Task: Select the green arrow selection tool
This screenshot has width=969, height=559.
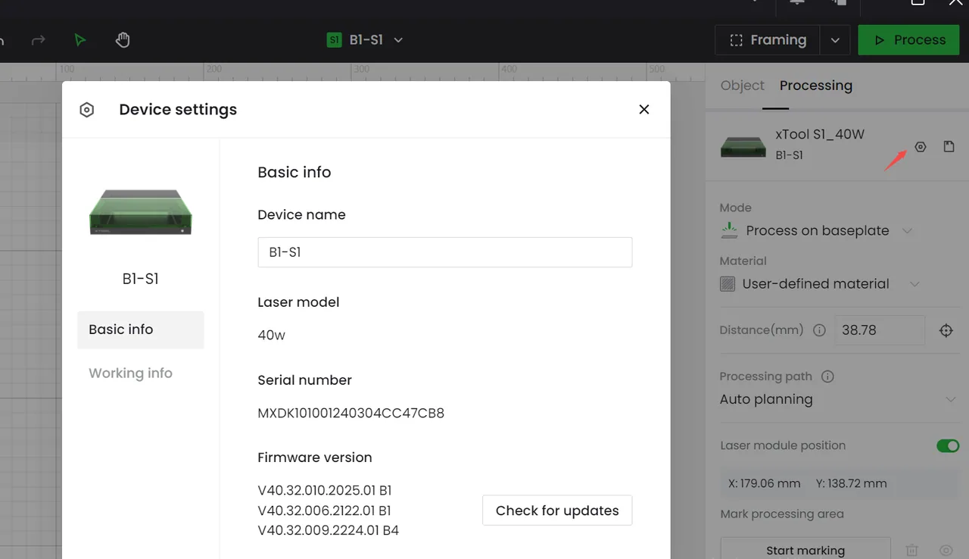Action: 80,40
